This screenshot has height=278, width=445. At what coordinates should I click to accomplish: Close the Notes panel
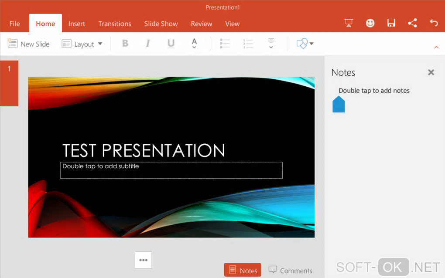pos(431,72)
